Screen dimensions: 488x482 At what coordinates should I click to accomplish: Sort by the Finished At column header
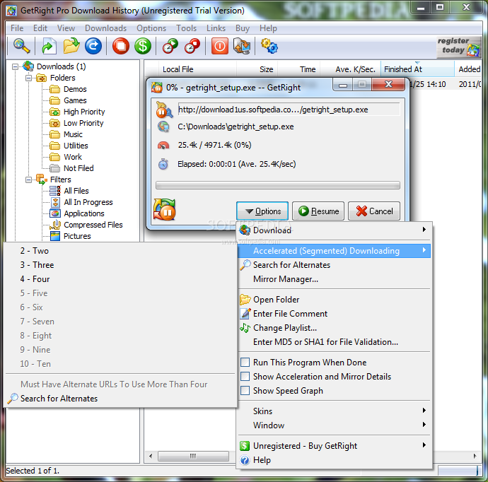[x=417, y=69]
